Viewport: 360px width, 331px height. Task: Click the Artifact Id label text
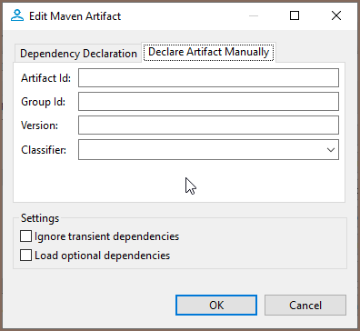45,78
